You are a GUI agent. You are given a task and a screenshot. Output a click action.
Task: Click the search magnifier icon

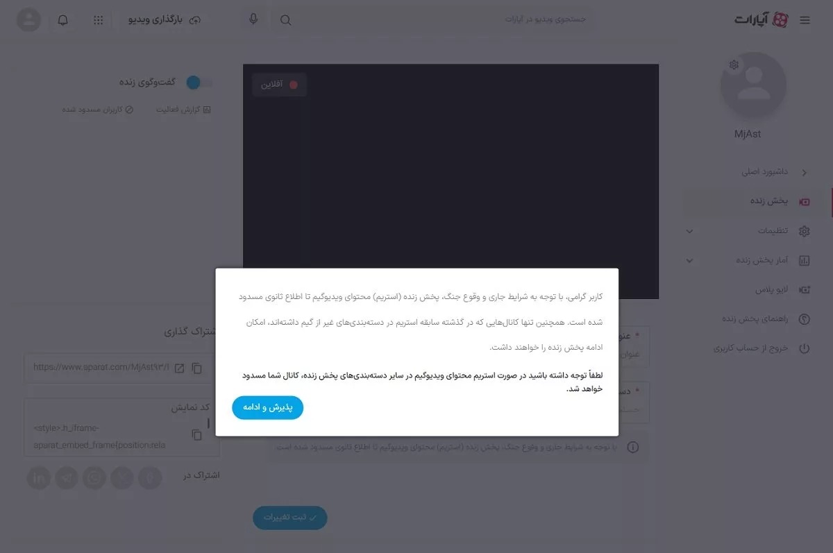click(x=285, y=20)
